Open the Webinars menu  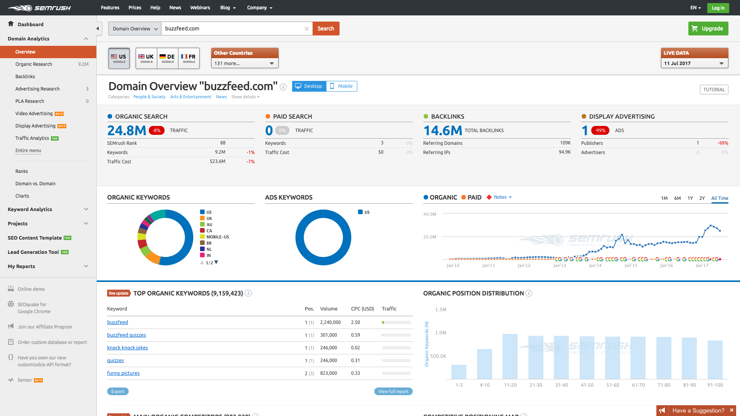[x=200, y=7]
